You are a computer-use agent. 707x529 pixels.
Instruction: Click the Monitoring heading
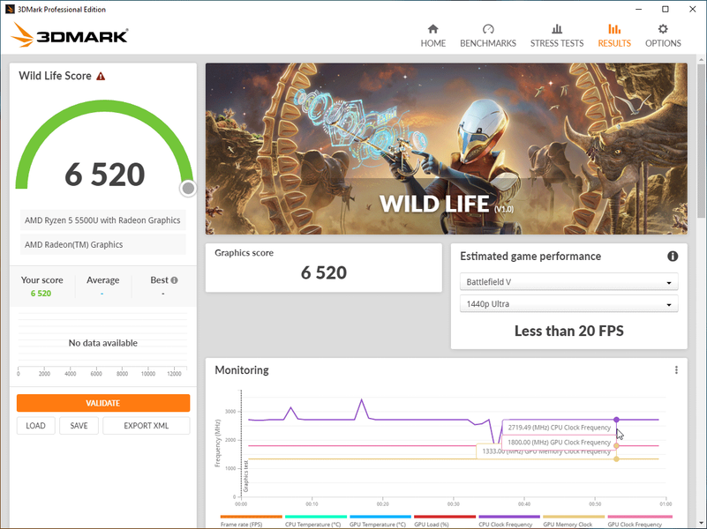click(x=242, y=370)
